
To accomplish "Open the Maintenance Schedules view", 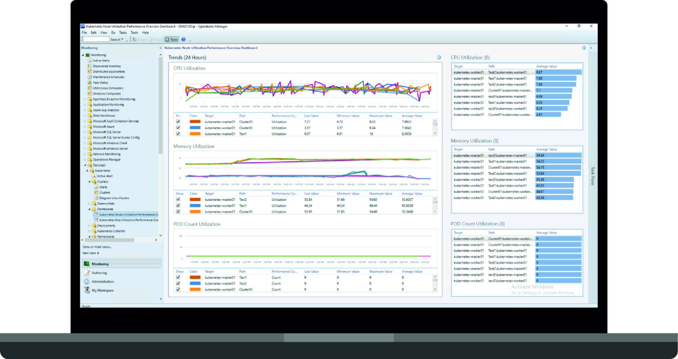I will point(109,77).
